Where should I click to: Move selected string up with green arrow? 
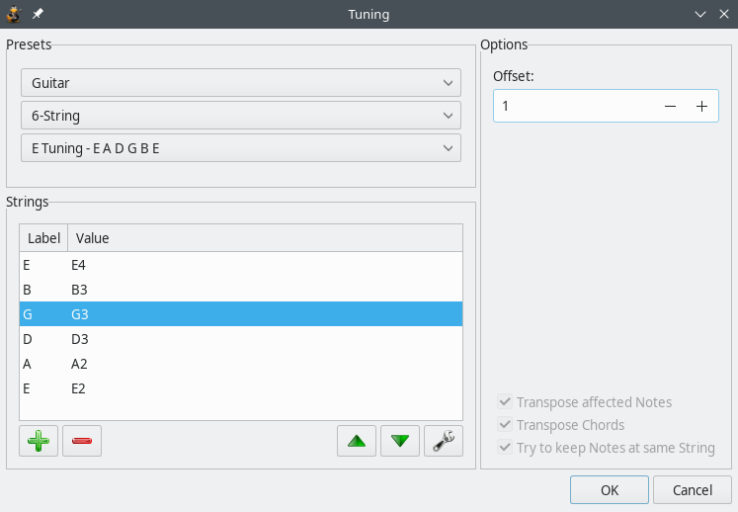click(357, 441)
